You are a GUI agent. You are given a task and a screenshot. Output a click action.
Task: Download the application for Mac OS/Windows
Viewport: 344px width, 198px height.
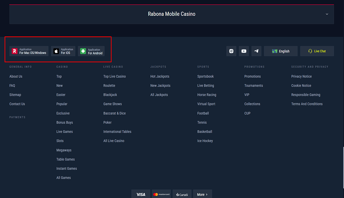(x=29, y=51)
